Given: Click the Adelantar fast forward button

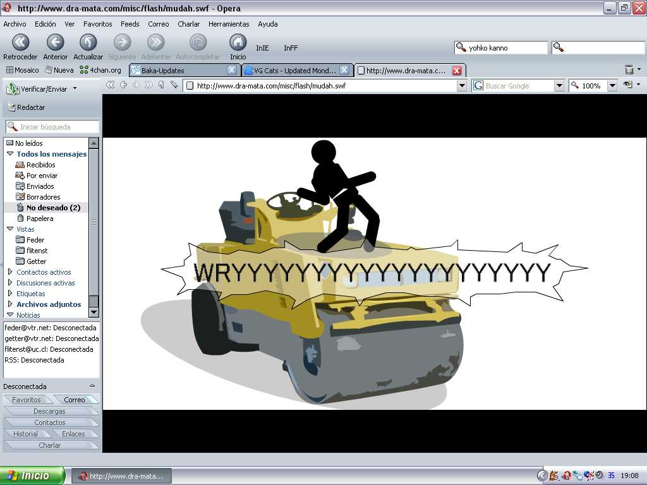Looking at the screenshot, I should pyautogui.click(x=155, y=47).
